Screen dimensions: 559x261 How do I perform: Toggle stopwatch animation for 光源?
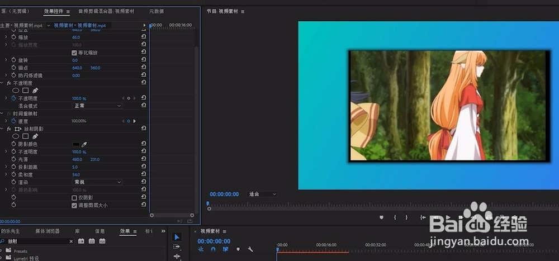(13, 159)
